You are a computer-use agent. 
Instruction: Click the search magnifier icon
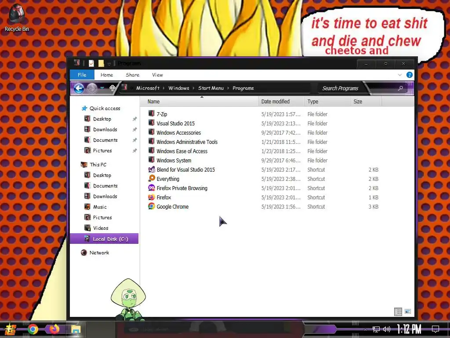pyautogui.click(x=400, y=88)
